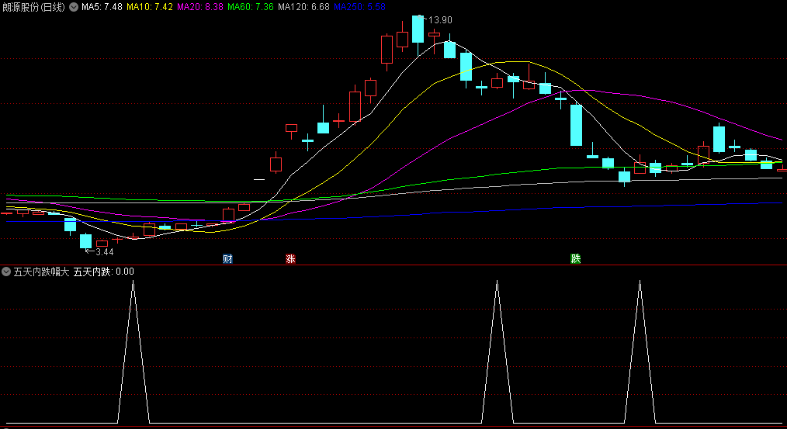The height and width of the screenshot is (429, 787).
Task: Click the MA20: 8.38 value
Action: tap(200, 7)
